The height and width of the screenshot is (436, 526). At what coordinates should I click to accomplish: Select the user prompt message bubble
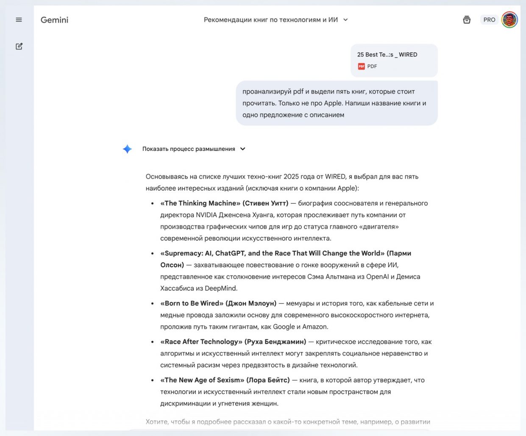337,103
